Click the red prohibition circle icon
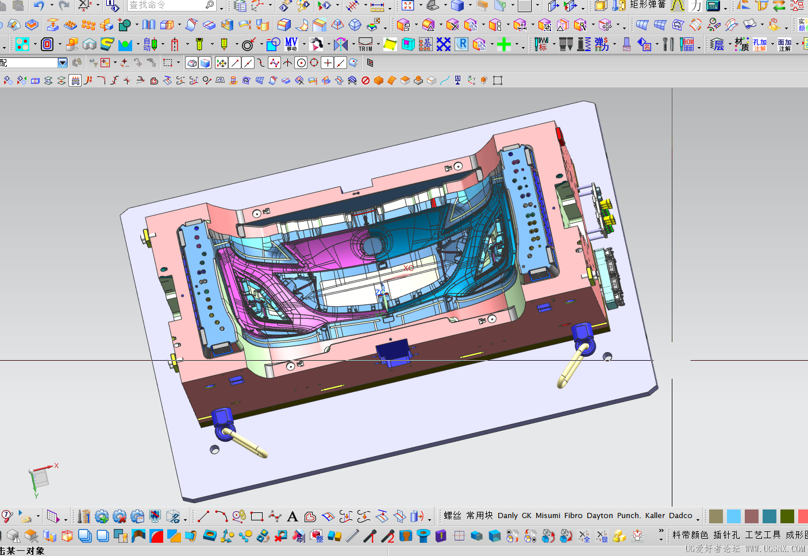The height and width of the screenshot is (556, 808). [x=365, y=80]
